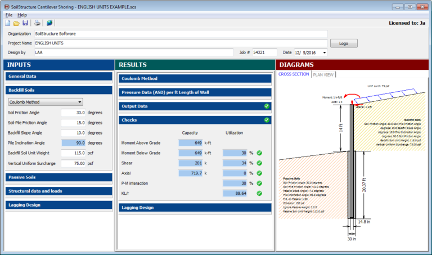
Task: Click the DIAGRAMS panel header
Action: 352,65
